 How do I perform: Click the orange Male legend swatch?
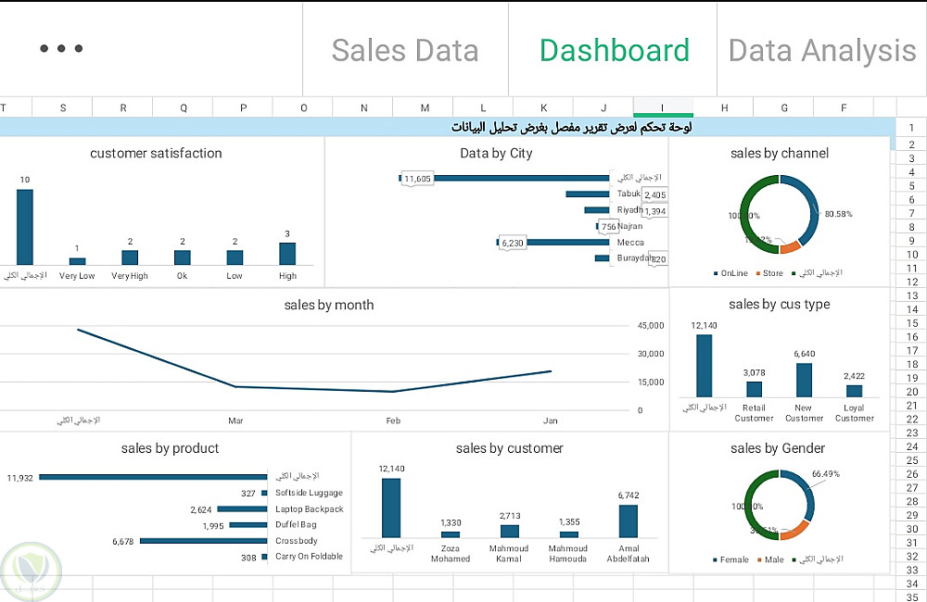pos(760,560)
